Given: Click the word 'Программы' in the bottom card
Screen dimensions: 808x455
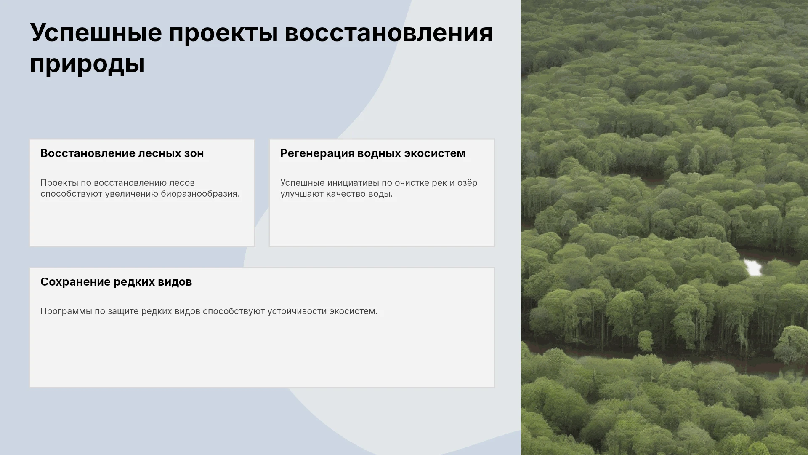Looking at the screenshot, I should click(66, 311).
